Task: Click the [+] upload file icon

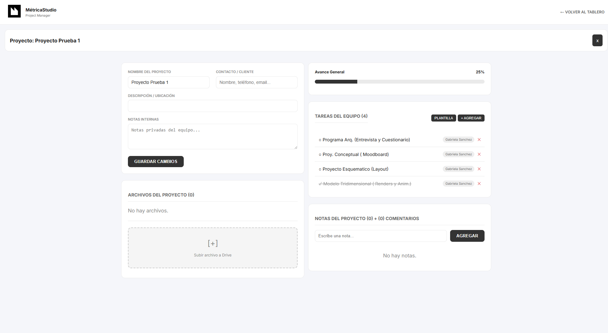Action: coord(212,243)
